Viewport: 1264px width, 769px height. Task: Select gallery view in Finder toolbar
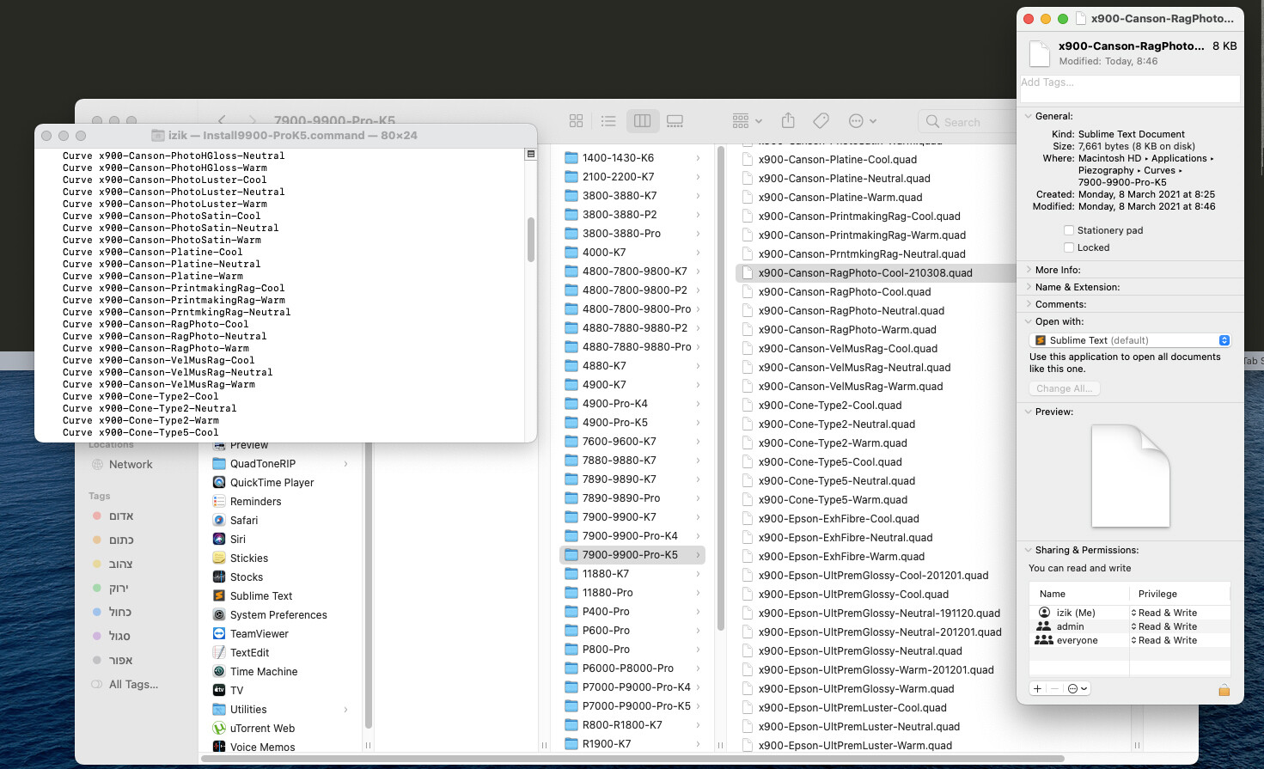pyautogui.click(x=675, y=121)
